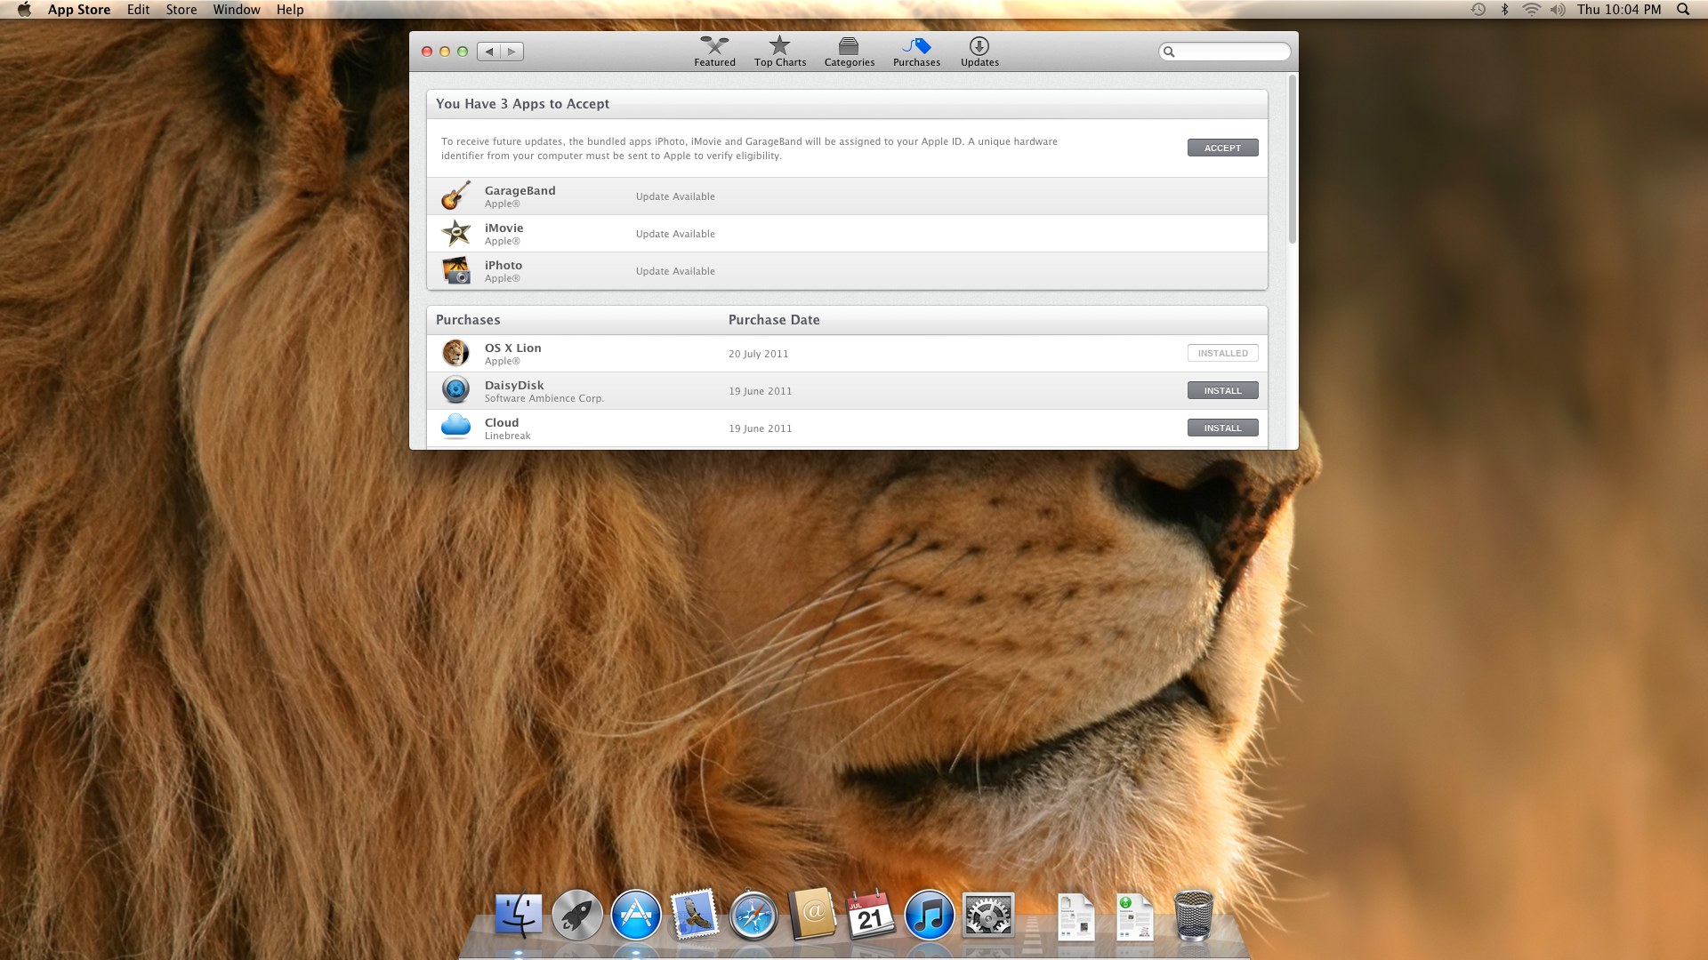Image resolution: width=1708 pixels, height=960 pixels.
Task: Click the menu bar clock
Action: tap(1619, 10)
